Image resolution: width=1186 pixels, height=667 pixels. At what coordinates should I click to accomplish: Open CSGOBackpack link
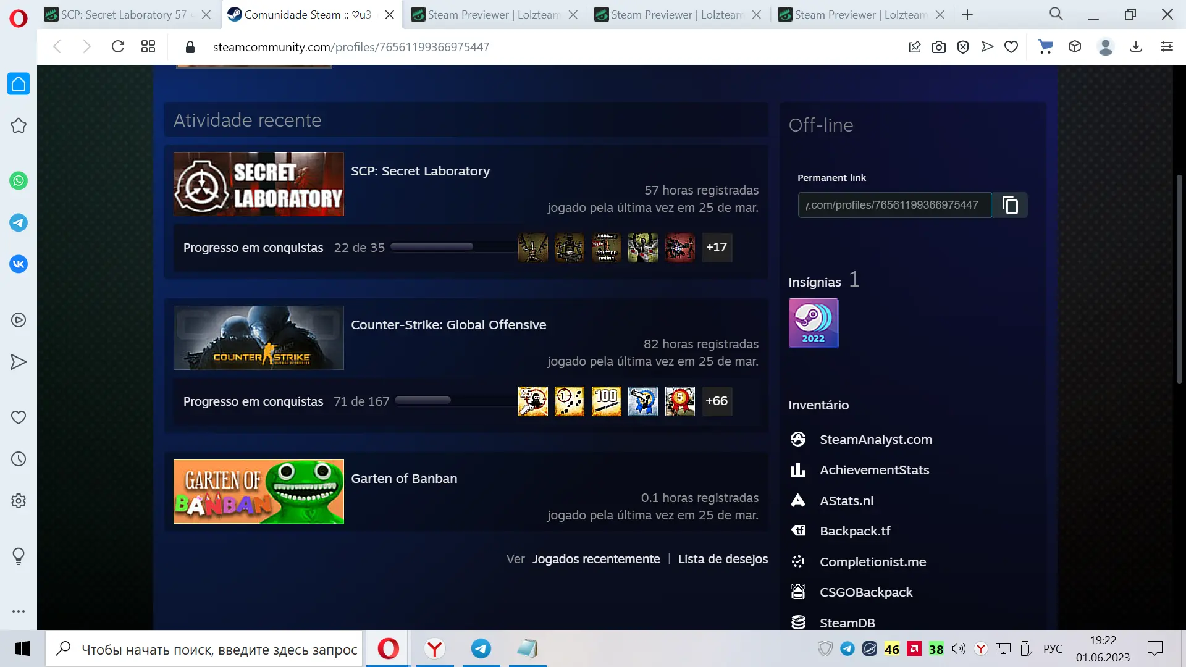(x=866, y=592)
